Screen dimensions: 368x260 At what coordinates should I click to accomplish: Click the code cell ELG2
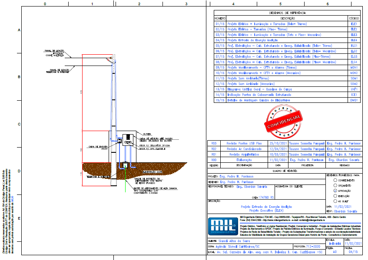tap(354, 51)
